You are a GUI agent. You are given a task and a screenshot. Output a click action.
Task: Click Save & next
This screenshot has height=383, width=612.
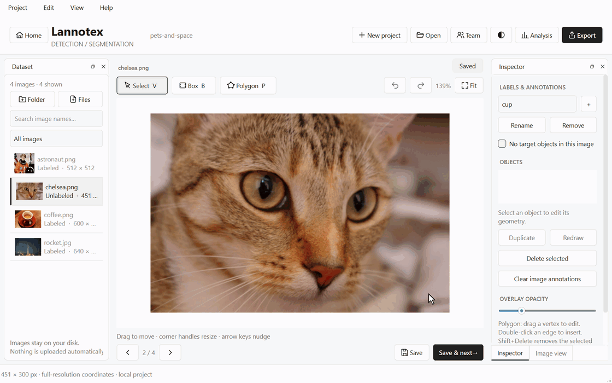click(458, 352)
